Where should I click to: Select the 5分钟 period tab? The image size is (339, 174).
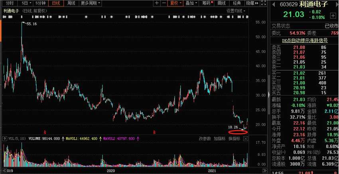tap(40, 3)
